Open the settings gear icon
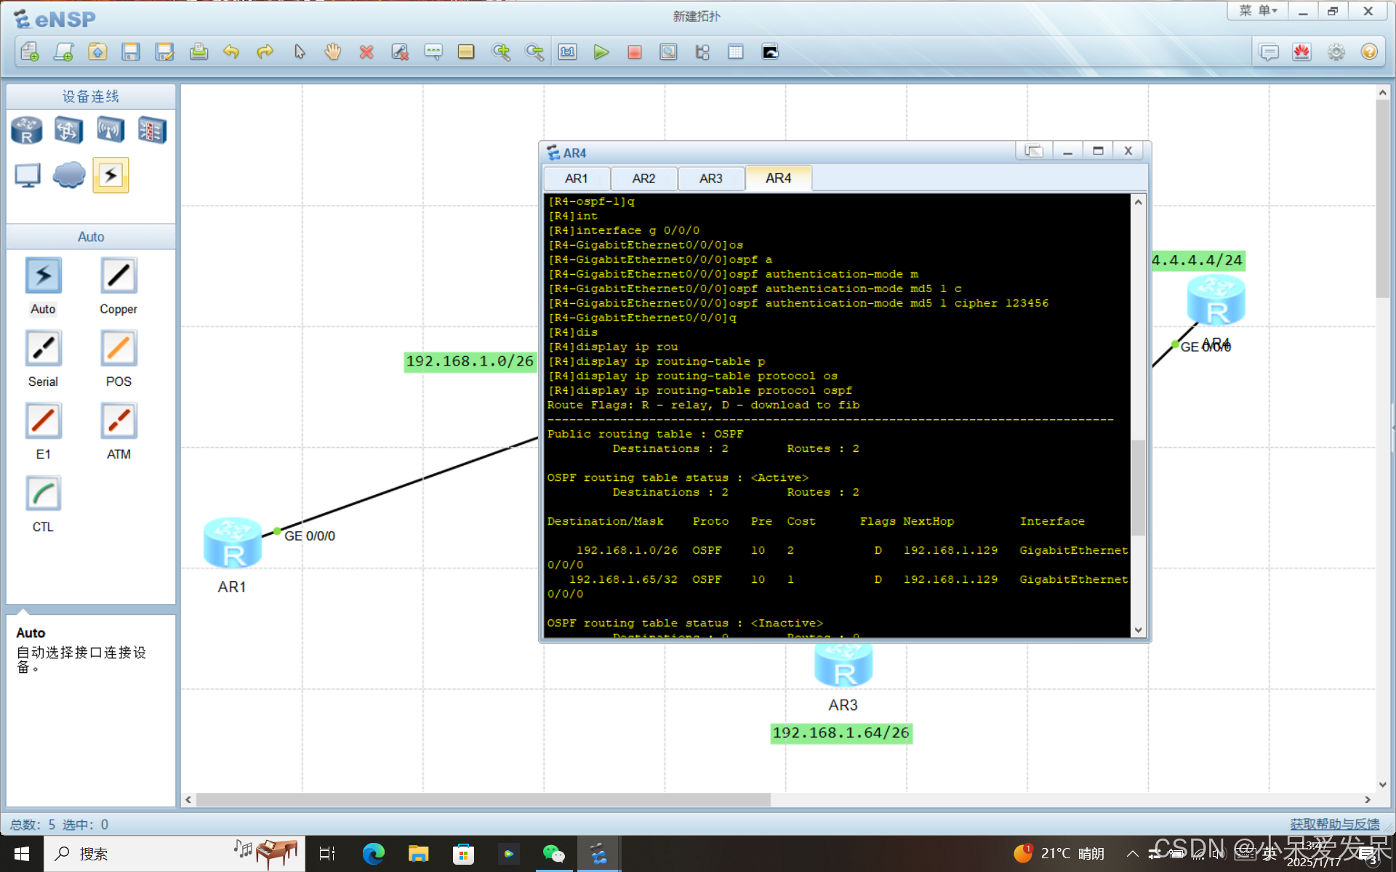Image resolution: width=1396 pixels, height=872 pixels. tap(1336, 52)
